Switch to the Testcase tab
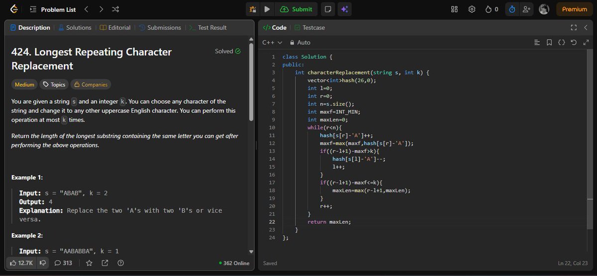 (309, 28)
